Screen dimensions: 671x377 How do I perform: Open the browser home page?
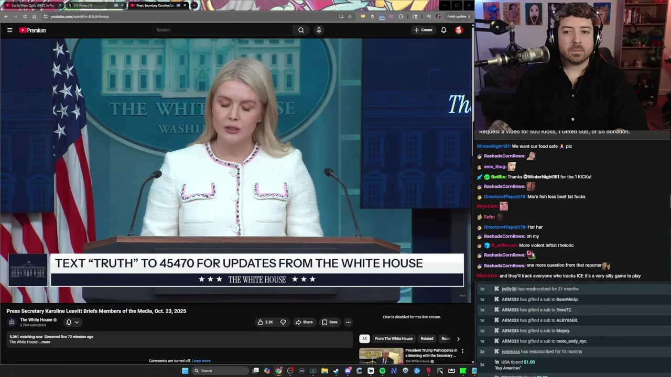point(34,16)
